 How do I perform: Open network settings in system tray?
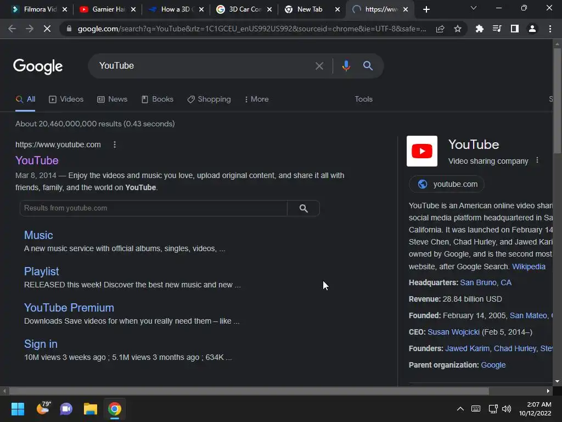493,409
